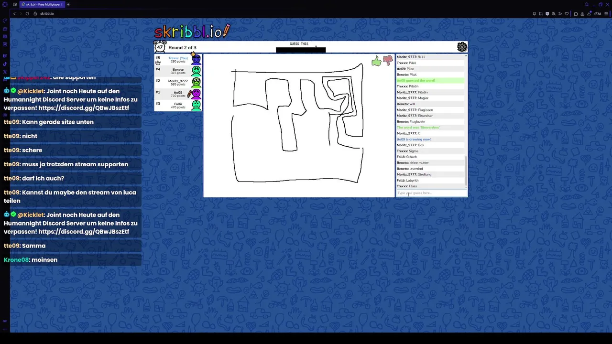Select player Trexxx (You) in scoreboard

(178, 59)
